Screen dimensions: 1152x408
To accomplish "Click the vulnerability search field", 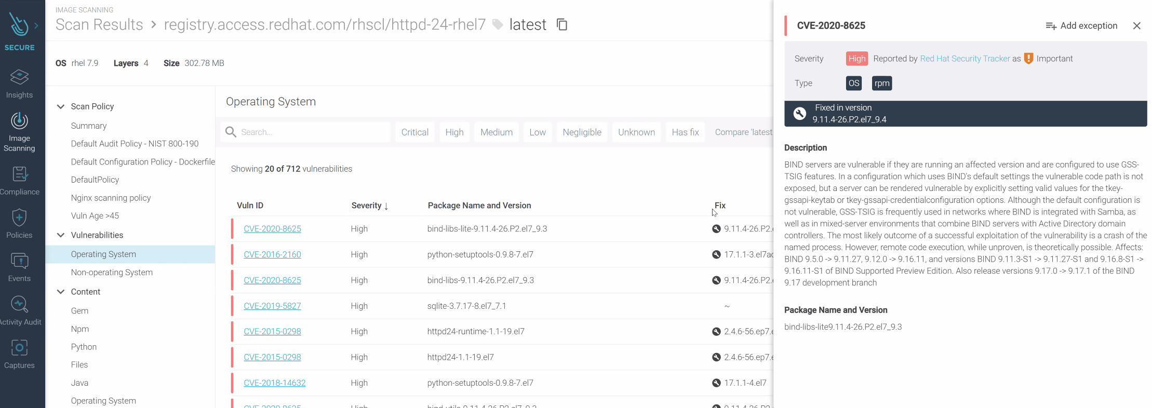I will pyautogui.click(x=306, y=132).
